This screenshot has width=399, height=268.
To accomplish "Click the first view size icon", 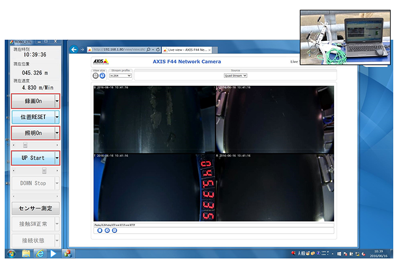I will coord(95,76).
